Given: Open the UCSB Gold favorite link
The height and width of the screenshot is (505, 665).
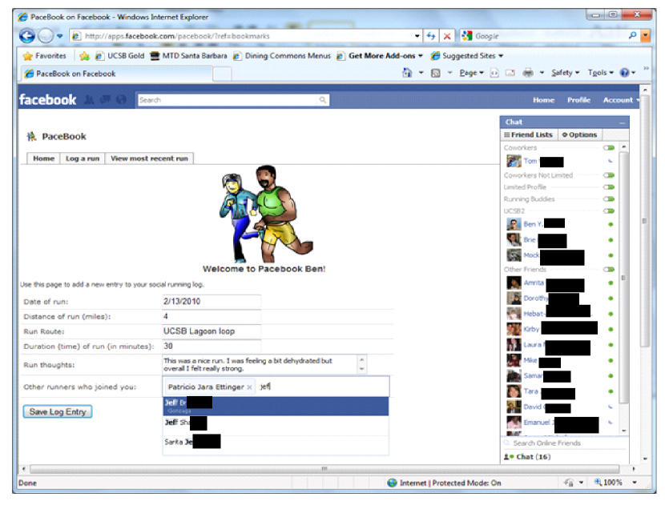Looking at the screenshot, I should tap(120, 56).
